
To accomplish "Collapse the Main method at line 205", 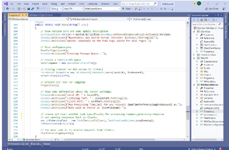I will (23, 25).
